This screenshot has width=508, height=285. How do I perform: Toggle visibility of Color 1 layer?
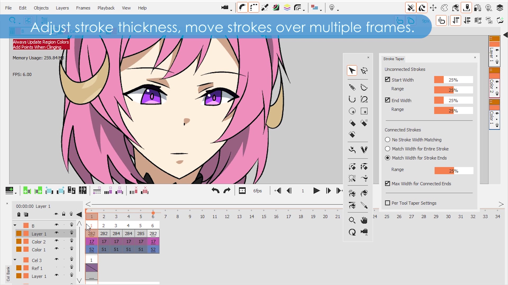pos(56,249)
